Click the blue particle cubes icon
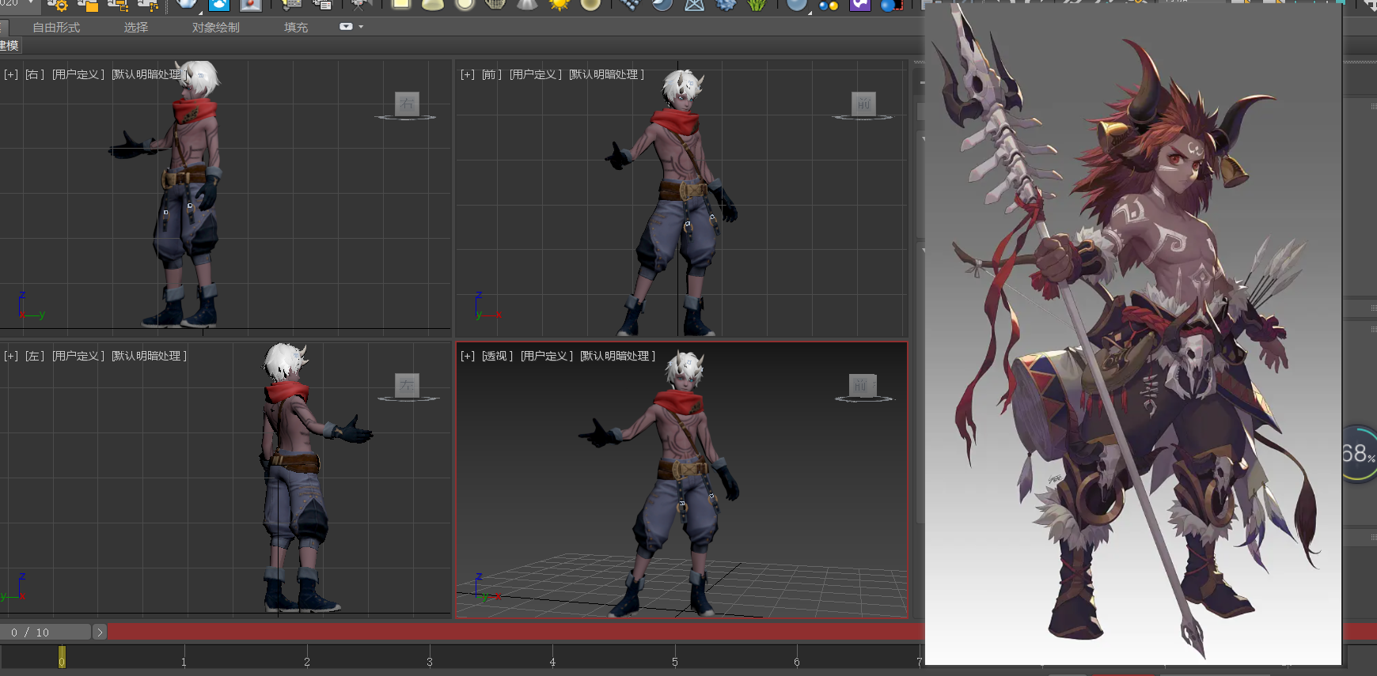The height and width of the screenshot is (676, 1377). [632, 5]
